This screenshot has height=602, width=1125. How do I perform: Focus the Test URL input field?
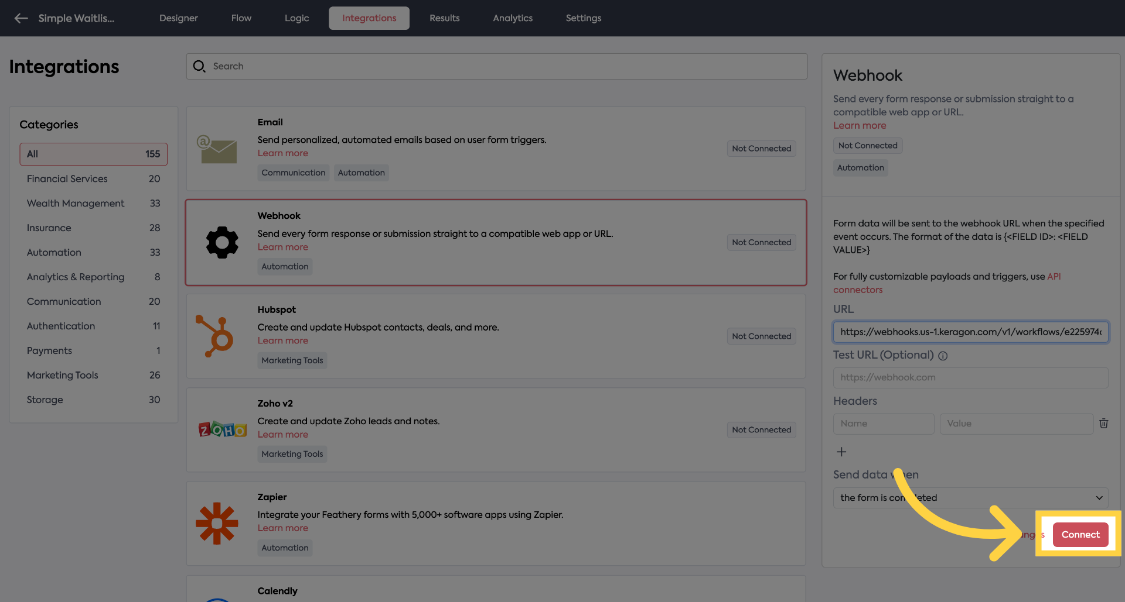coord(970,378)
